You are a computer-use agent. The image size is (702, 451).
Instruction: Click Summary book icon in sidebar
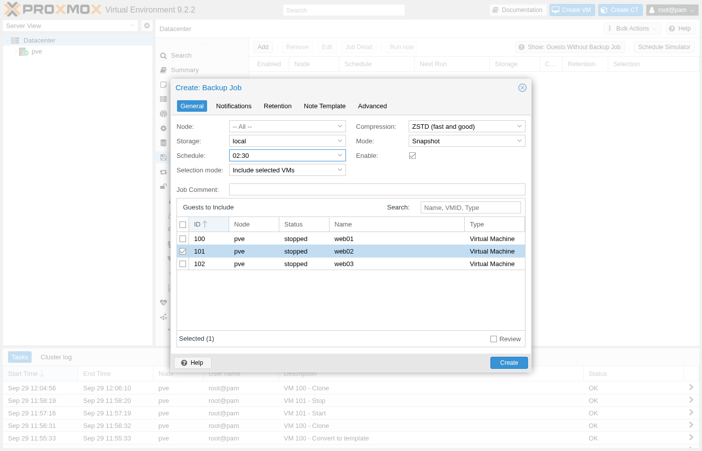163,70
